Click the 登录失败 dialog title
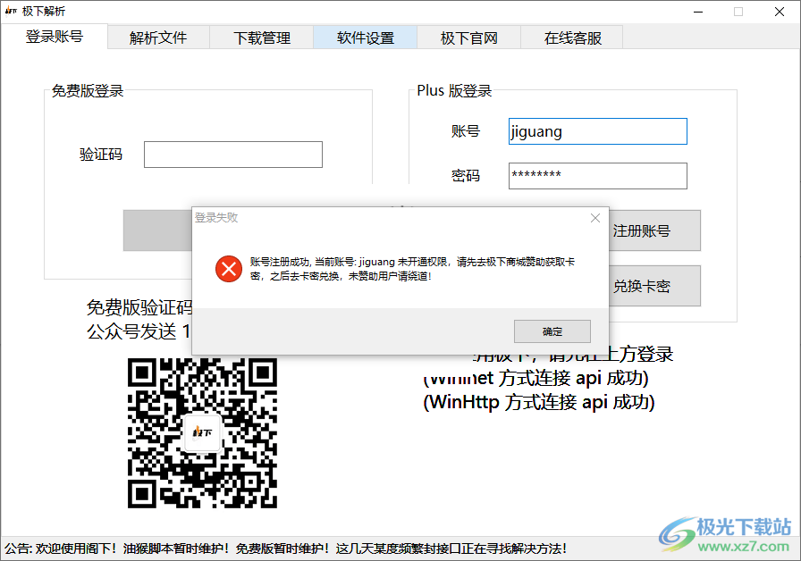The image size is (801, 561). pos(216,218)
